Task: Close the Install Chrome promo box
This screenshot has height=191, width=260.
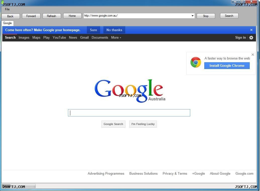Action: point(252,54)
